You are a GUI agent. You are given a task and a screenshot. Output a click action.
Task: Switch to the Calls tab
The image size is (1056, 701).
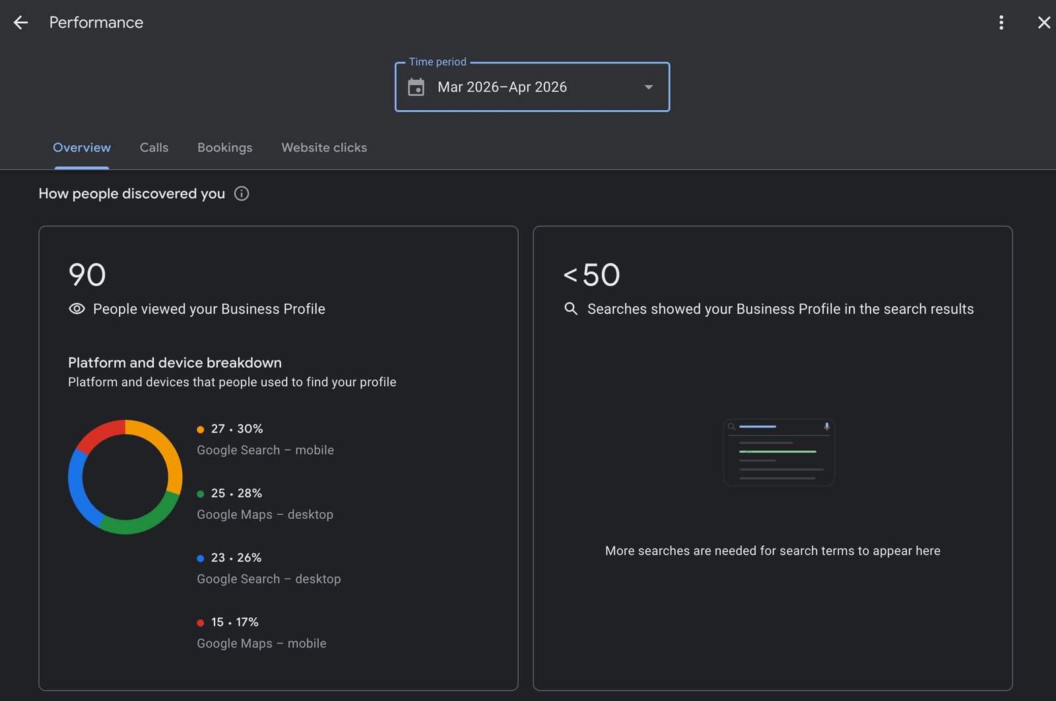click(x=154, y=147)
